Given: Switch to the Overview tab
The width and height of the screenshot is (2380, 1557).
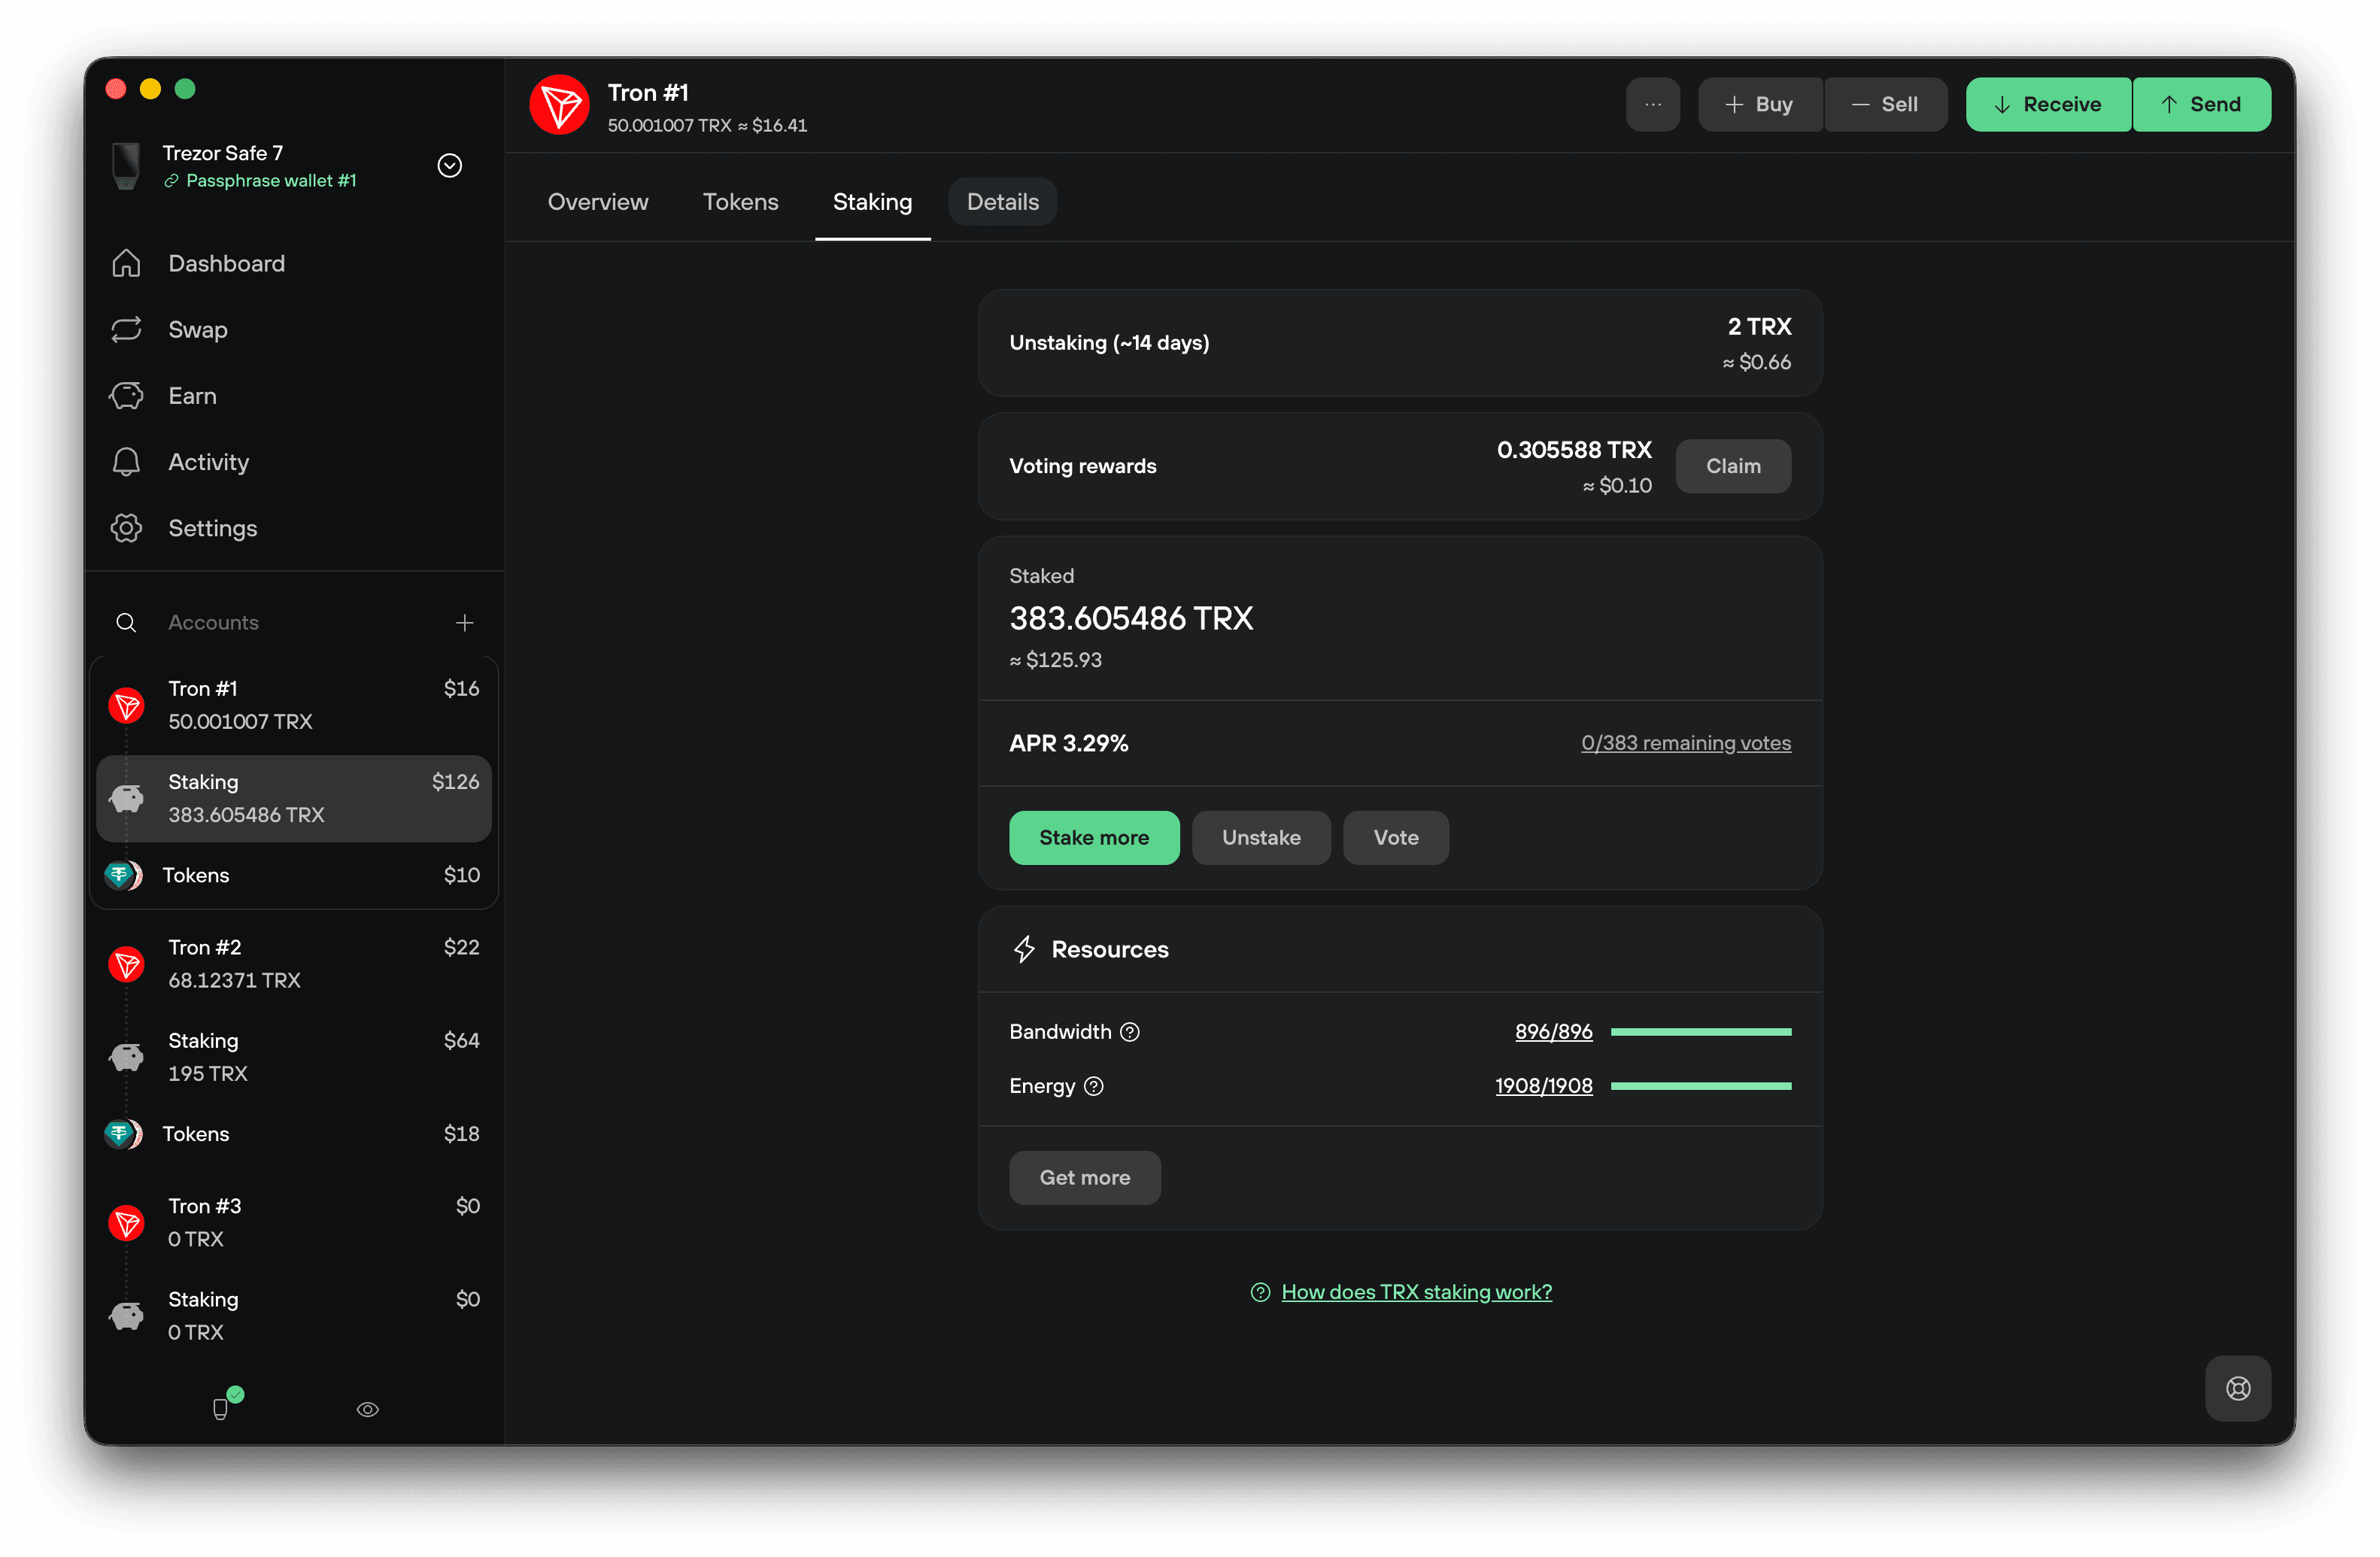Looking at the screenshot, I should (598, 202).
